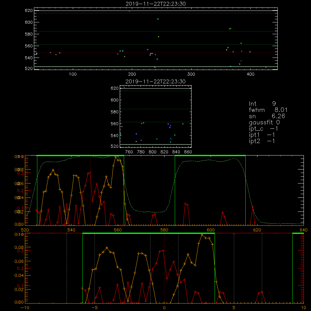The image size is (311, 311).
Task: Click the top plot y-axis label 580
Action: pyautogui.click(x=29, y=34)
